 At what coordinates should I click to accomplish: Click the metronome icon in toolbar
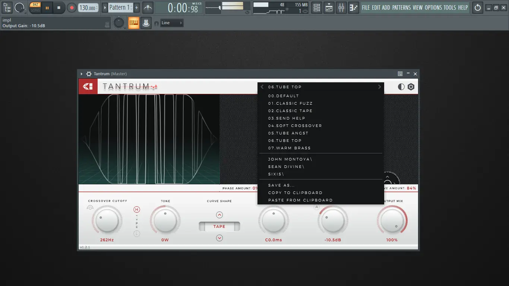148,7
